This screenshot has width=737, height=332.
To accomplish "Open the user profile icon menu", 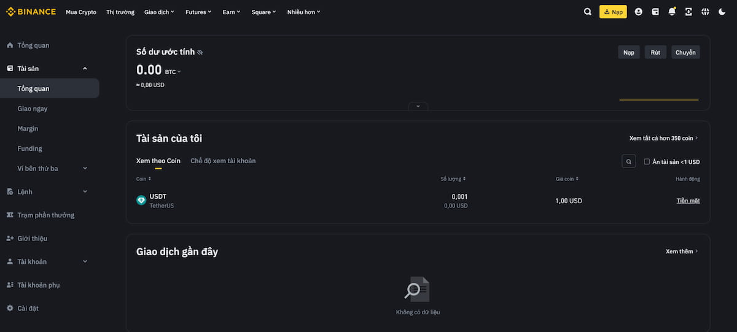I will coord(639,12).
